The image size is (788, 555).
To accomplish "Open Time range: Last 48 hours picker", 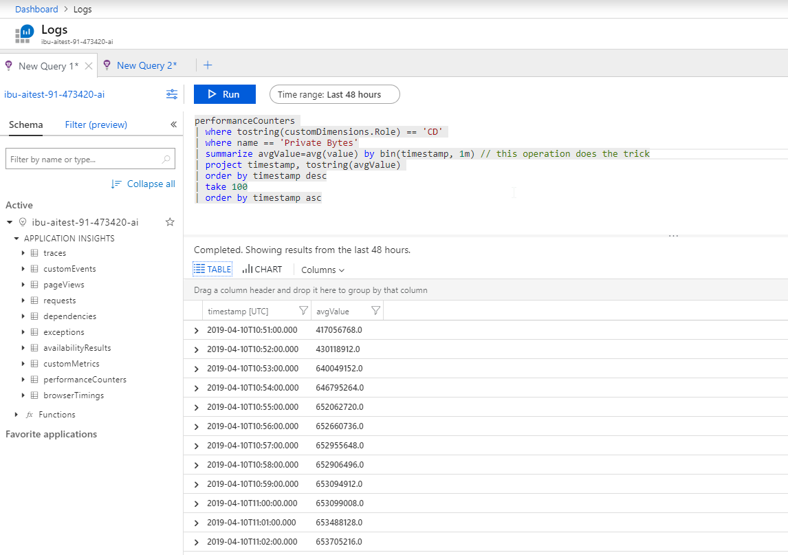I will click(335, 94).
